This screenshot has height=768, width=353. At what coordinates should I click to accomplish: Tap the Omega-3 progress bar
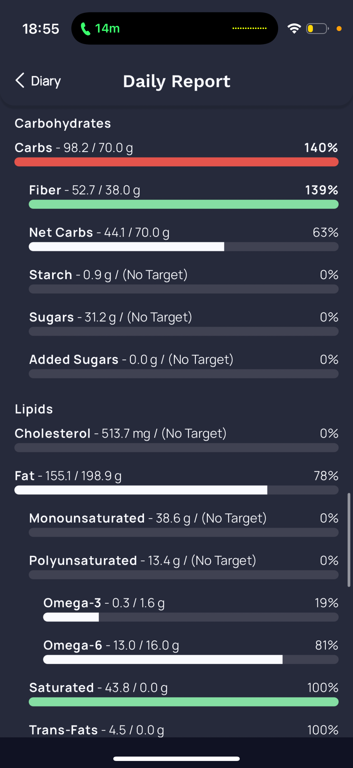(191, 617)
